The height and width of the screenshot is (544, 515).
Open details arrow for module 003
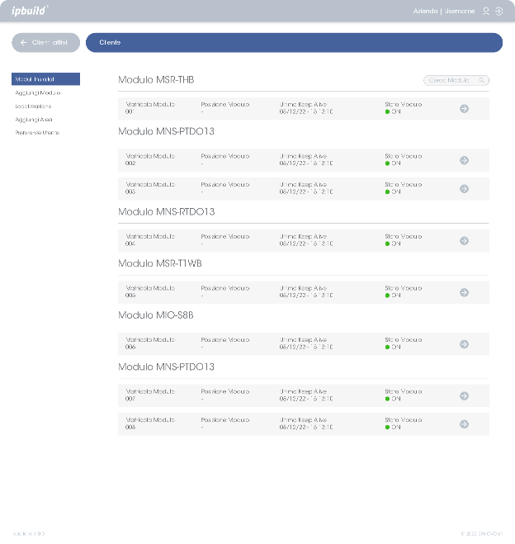464,188
